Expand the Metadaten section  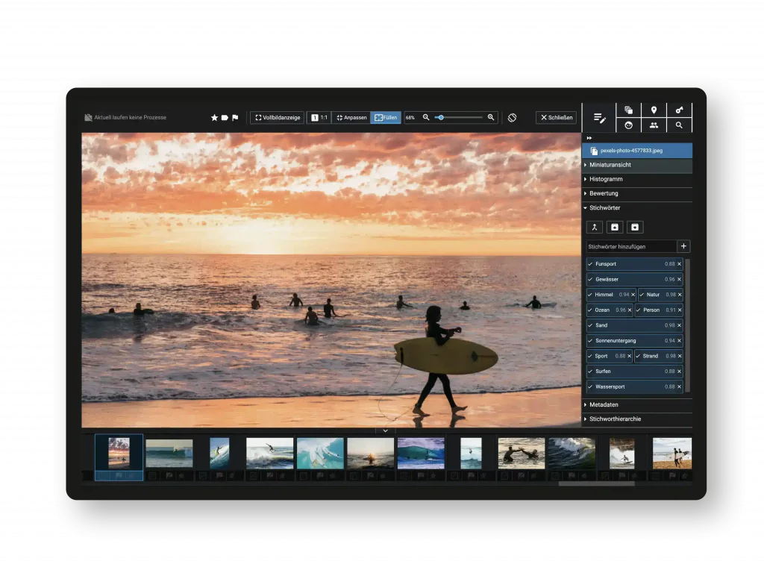tap(604, 404)
